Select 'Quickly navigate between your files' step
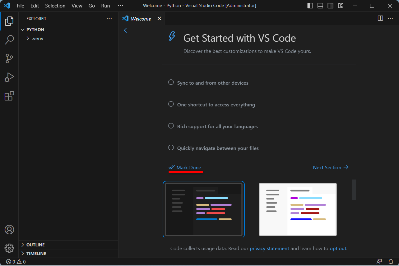Viewport: 399px width, 266px height. pyautogui.click(x=218, y=148)
